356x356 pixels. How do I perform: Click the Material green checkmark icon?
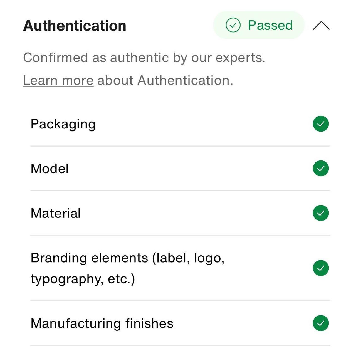[321, 213]
